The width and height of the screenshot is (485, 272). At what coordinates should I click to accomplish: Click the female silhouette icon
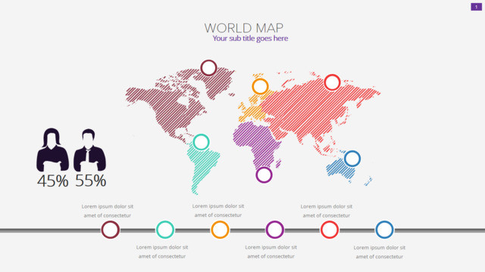coord(52,150)
